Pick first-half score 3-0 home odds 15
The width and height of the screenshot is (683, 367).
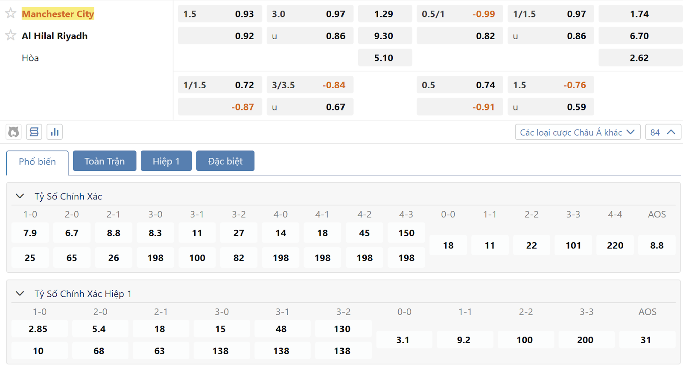tap(222, 329)
